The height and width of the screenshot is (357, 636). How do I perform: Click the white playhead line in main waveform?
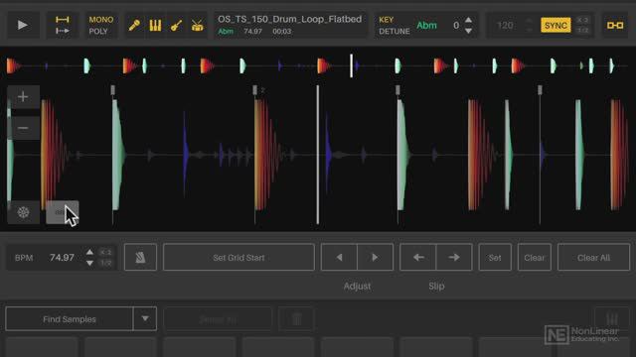318,155
